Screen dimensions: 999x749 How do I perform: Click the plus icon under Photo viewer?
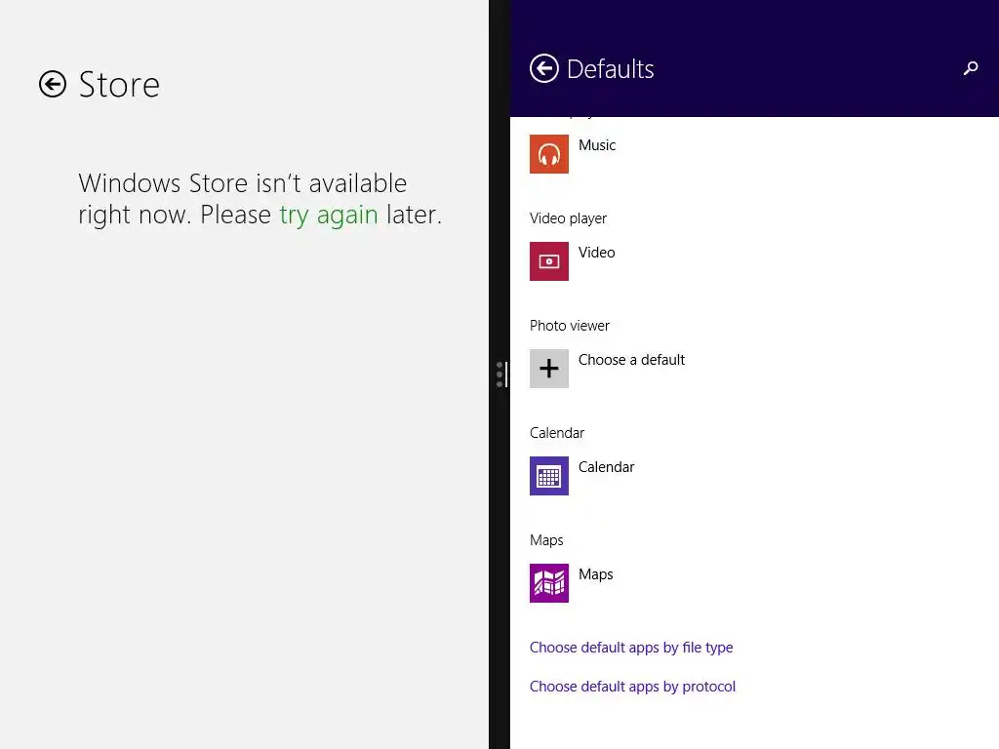point(549,369)
